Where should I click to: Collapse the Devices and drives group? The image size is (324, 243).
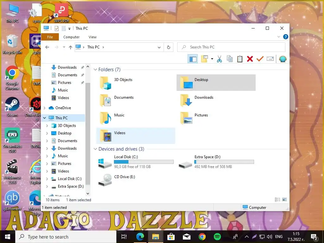95,149
